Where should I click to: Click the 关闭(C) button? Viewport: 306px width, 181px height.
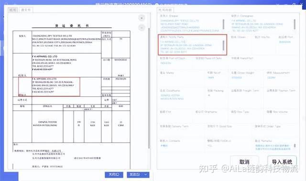click(x=114, y=174)
